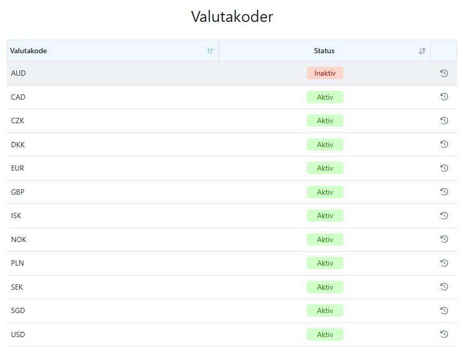
Task: Click the Aktiv badge for CAD
Action: (x=325, y=97)
